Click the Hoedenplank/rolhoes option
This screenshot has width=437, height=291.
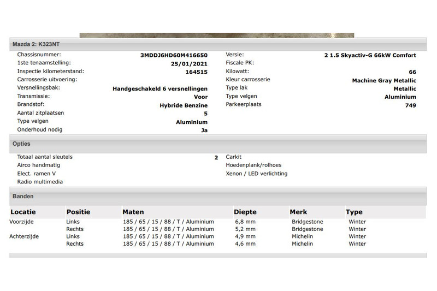(253, 165)
